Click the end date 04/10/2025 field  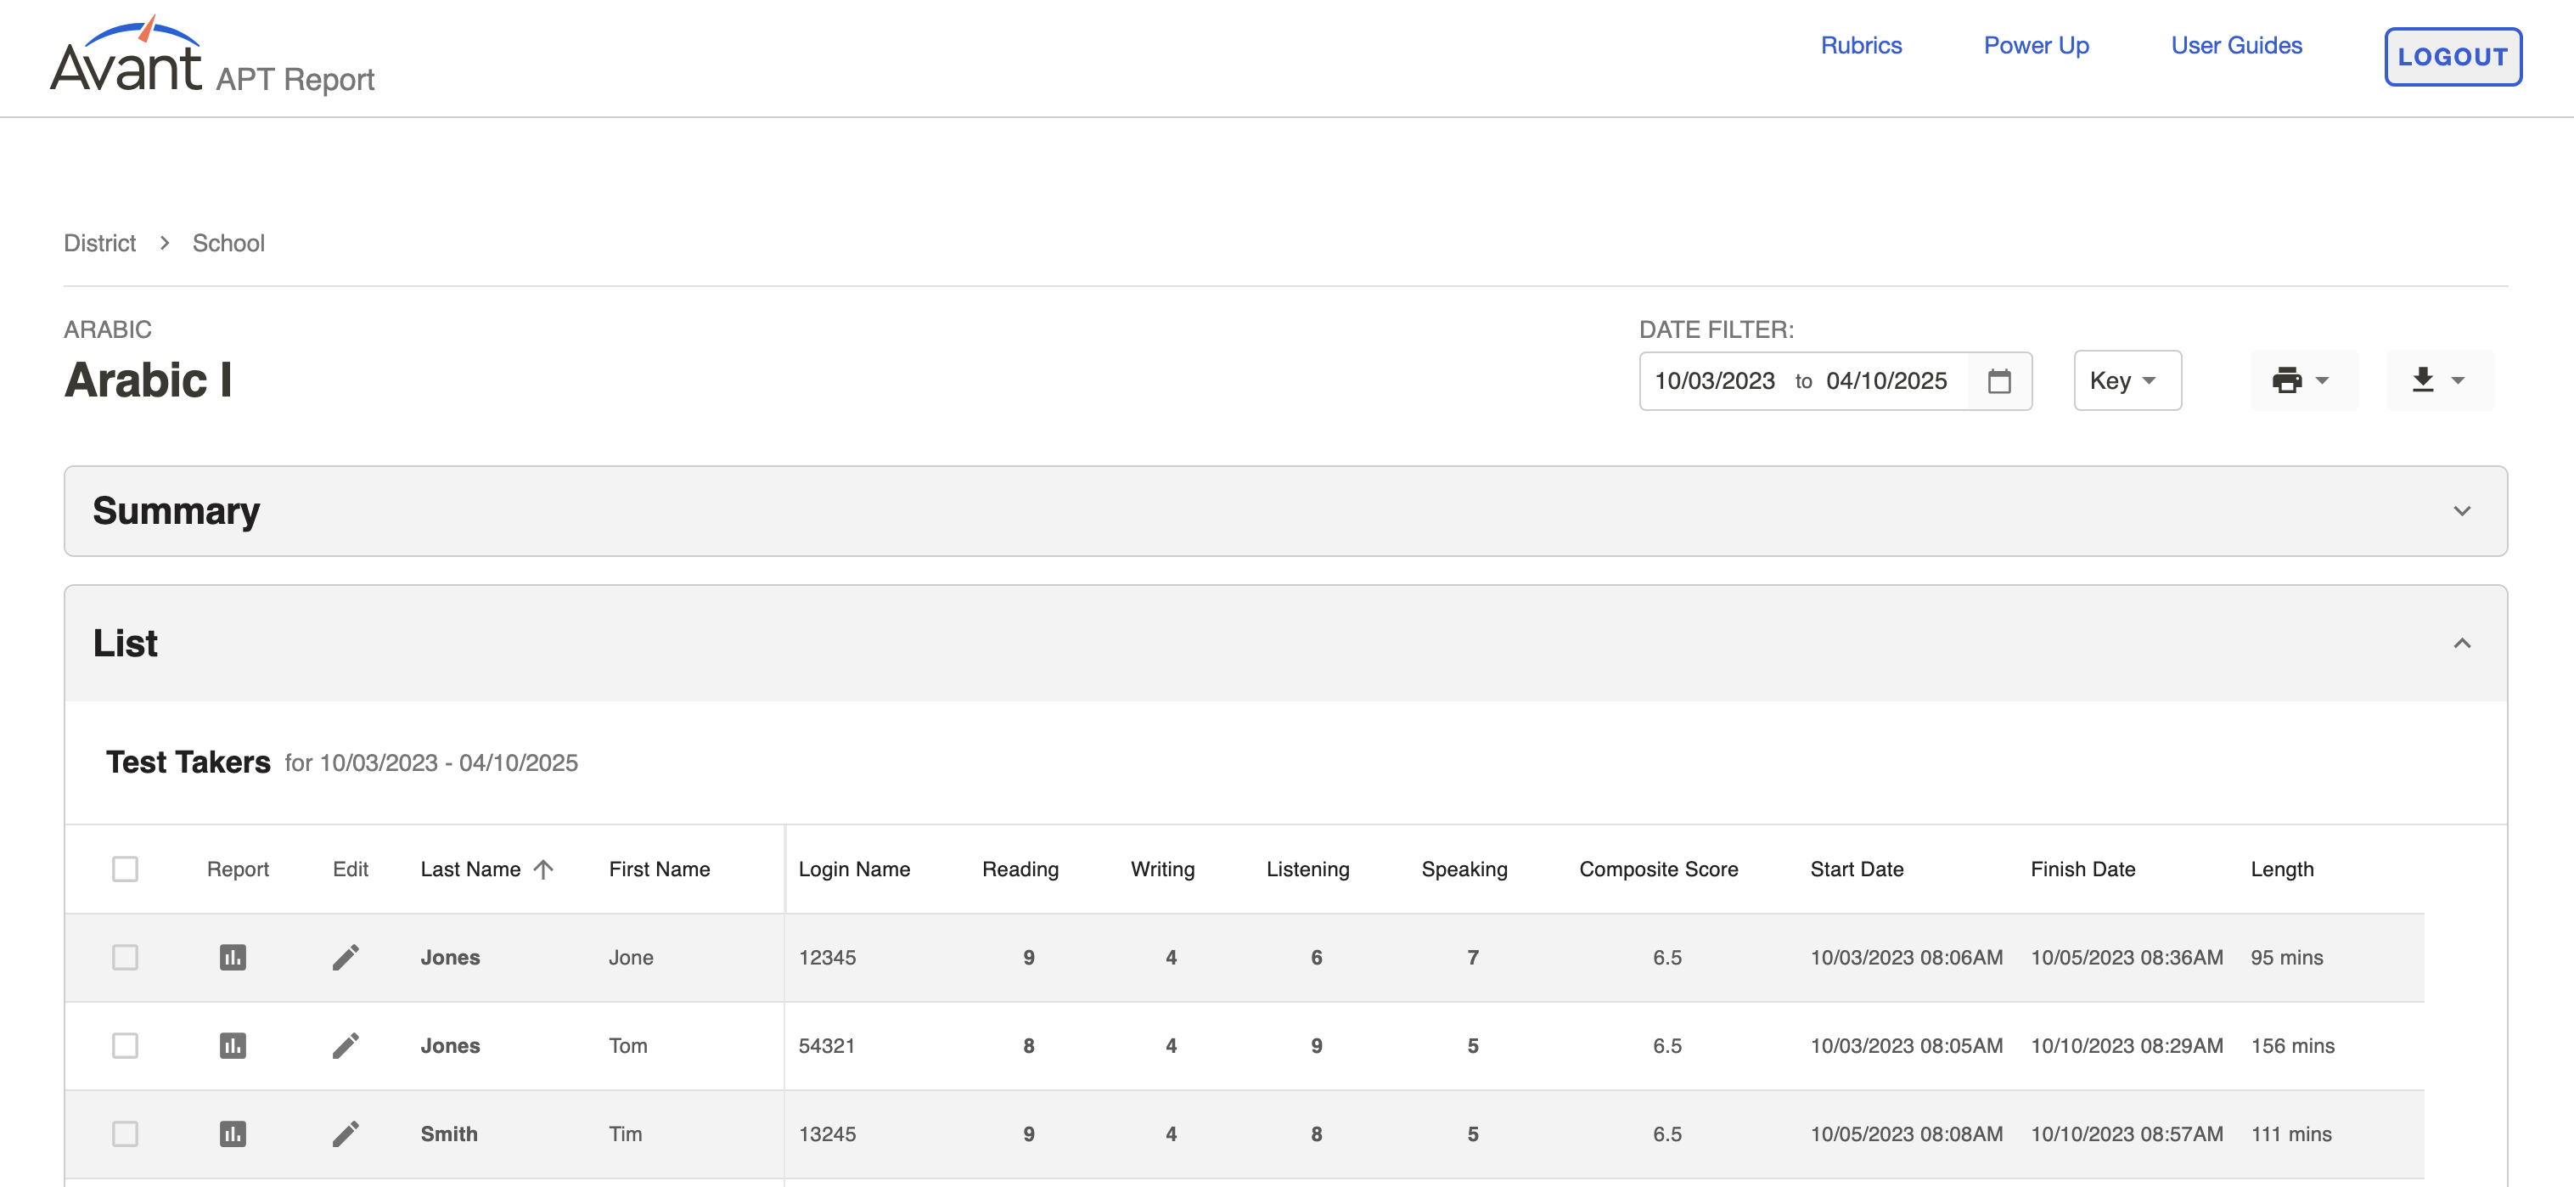pyautogui.click(x=1886, y=380)
